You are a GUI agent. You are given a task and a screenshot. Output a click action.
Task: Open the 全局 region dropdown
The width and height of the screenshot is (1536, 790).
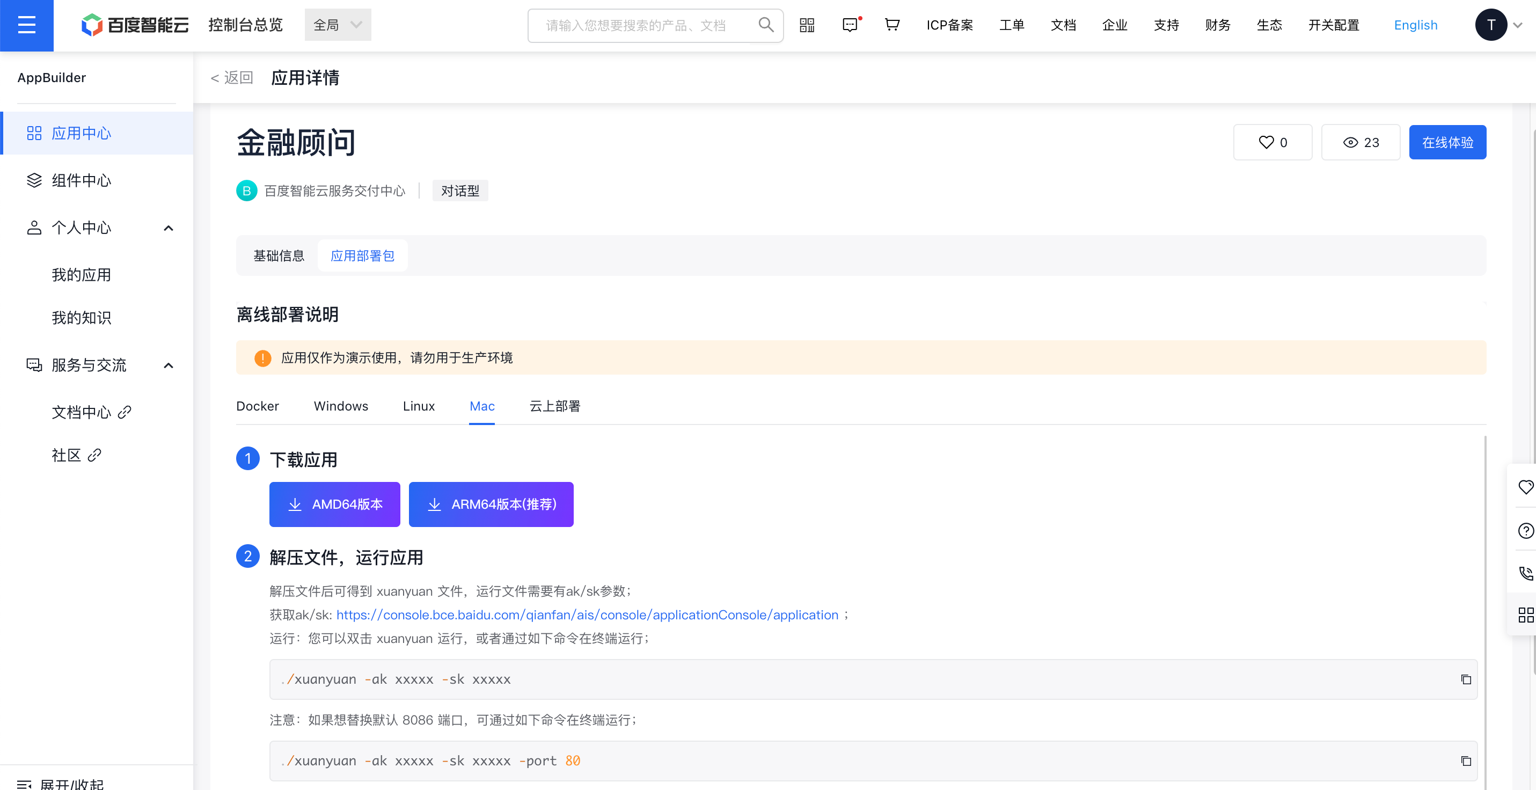pyautogui.click(x=338, y=25)
